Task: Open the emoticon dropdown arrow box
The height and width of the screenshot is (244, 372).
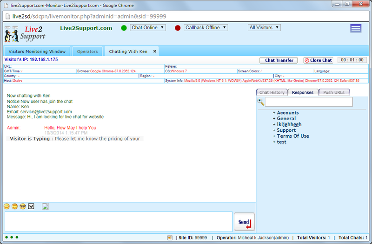Action: click(x=31, y=206)
